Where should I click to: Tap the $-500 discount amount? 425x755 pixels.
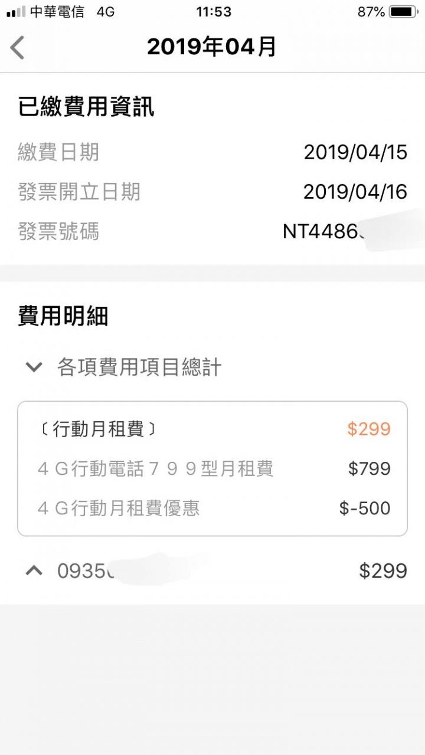click(365, 508)
